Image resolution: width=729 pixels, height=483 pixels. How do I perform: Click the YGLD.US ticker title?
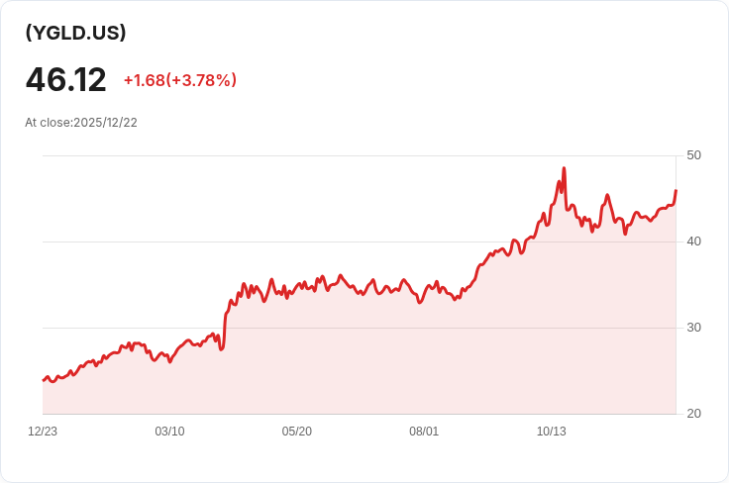(x=75, y=33)
